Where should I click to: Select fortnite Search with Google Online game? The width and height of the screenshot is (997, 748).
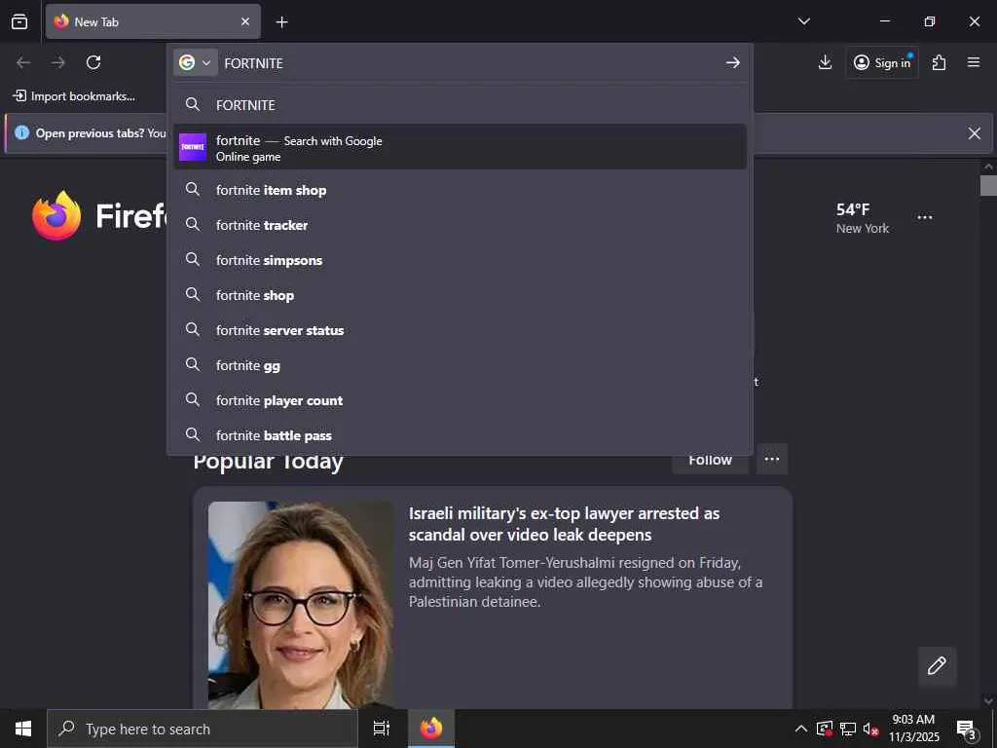460,147
